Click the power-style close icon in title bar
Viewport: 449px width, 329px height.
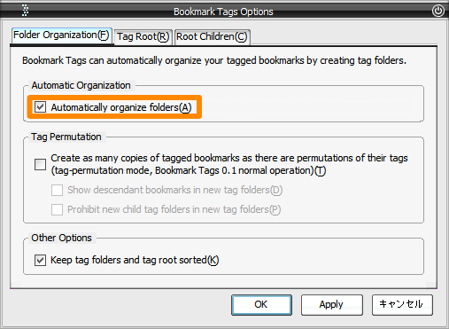tap(438, 11)
